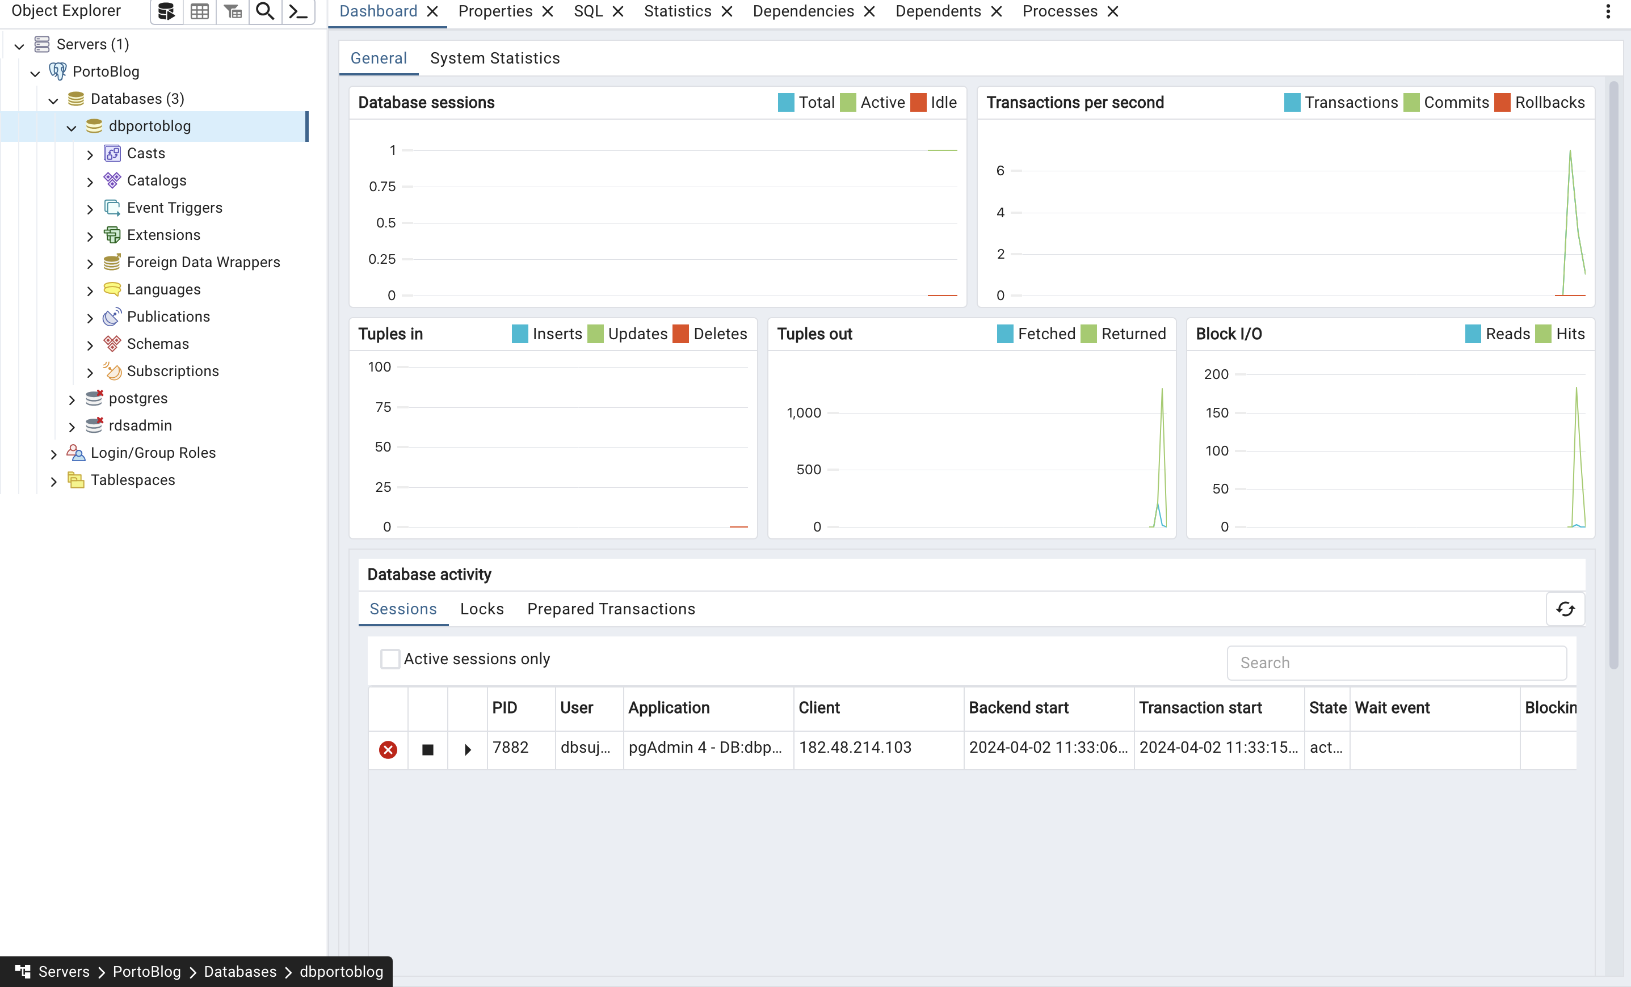Open the Statistics tab
Image resolution: width=1631 pixels, height=987 pixels.
tap(677, 11)
